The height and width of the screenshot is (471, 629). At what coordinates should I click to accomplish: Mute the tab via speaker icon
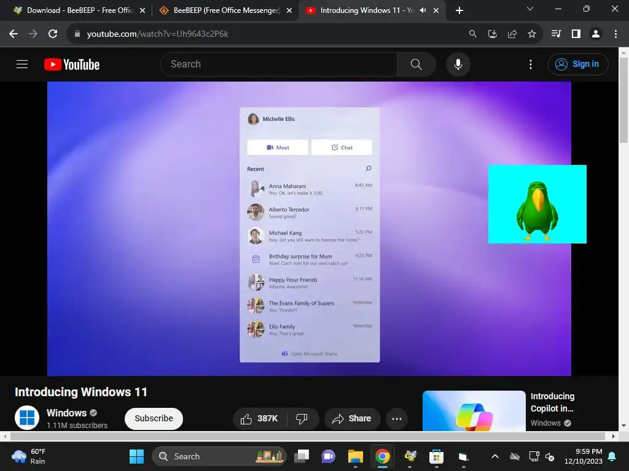[x=423, y=10]
